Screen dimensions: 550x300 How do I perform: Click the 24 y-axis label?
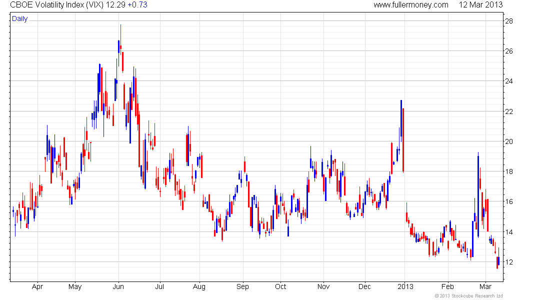pos(508,81)
